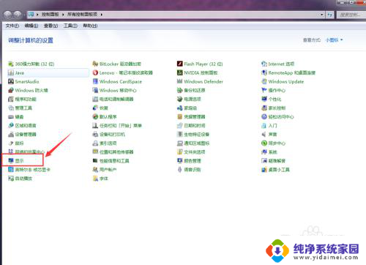Open Windows Update
Viewport: 366px width, 265px height.
click(x=283, y=81)
